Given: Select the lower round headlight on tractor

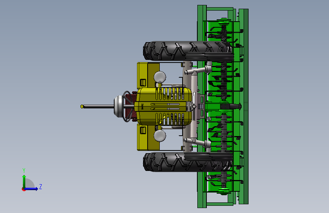Looking at the screenshot, I should tap(160, 136).
